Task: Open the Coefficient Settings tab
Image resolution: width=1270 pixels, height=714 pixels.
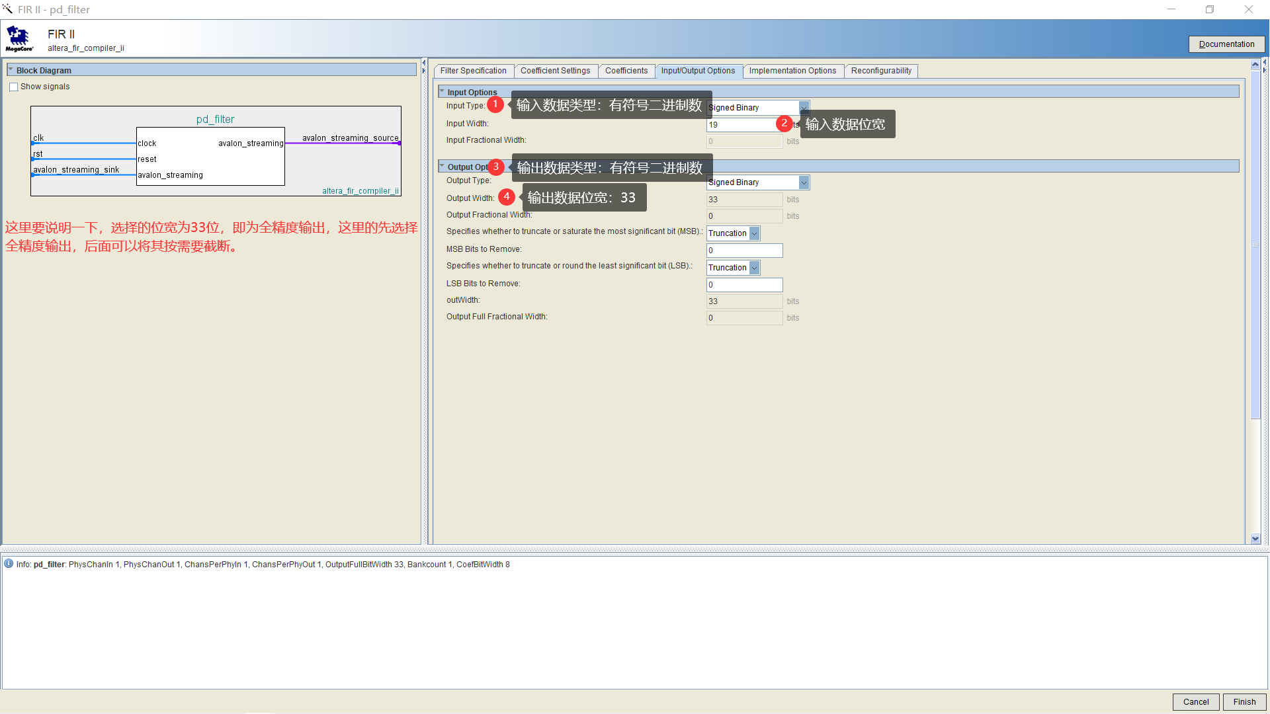Action: [x=556, y=71]
